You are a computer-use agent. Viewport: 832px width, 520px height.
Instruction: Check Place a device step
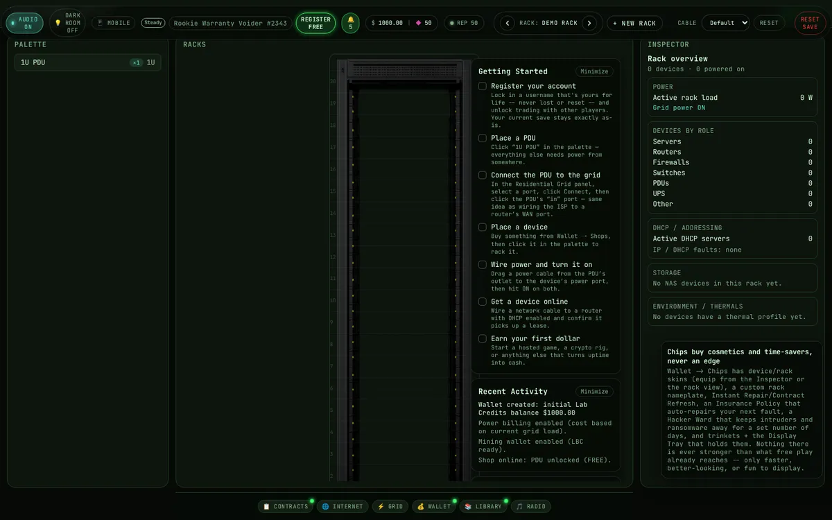[483, 227]
